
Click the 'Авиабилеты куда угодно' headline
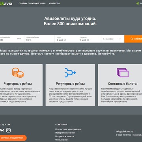tap(70, 19)
